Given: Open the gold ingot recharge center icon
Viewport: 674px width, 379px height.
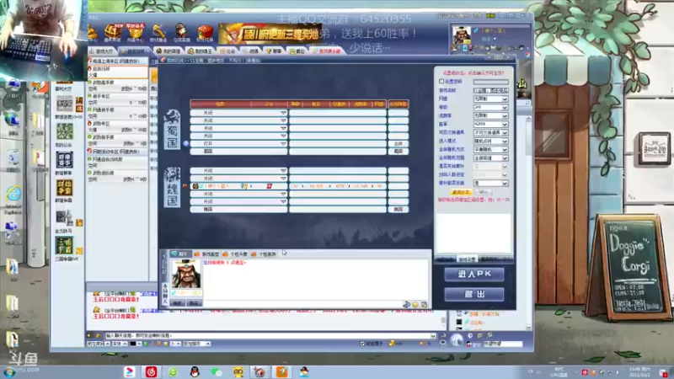Looking at the screenshot, I should point(136,32).
